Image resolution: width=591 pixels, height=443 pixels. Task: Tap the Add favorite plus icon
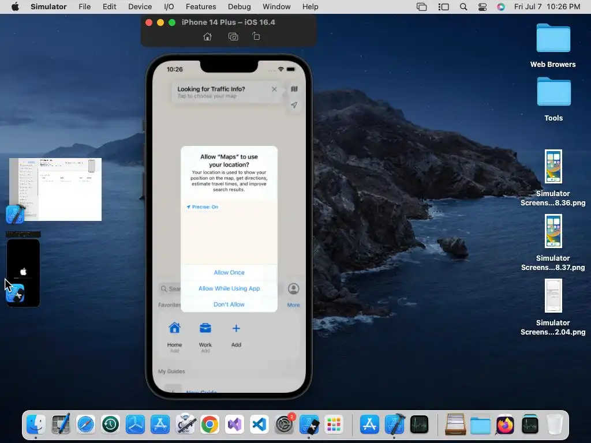tap(236, 328)
